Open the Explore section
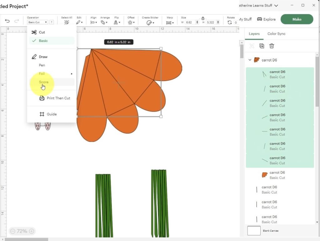Viewport: 320px width, 241px height. click(x=266, y=19)
